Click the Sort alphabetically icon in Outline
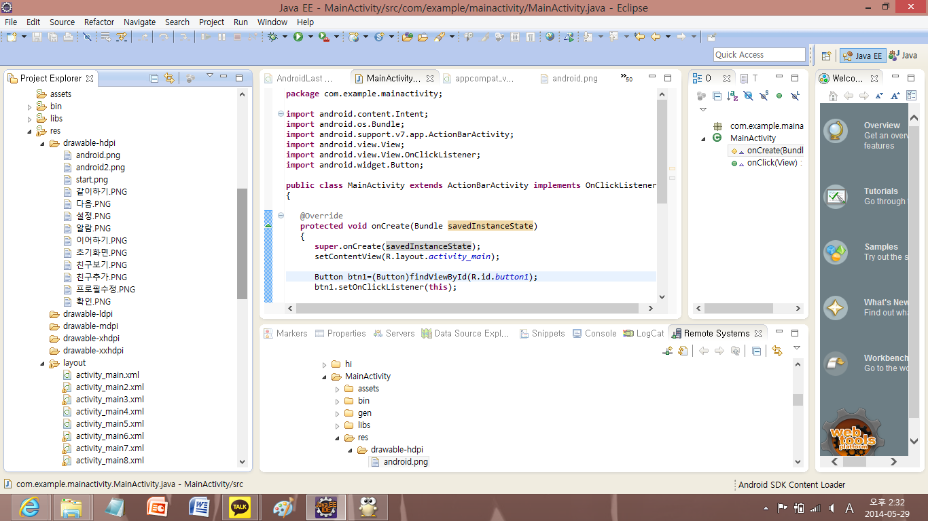The image size is (928, 521). tap(732, 96)
